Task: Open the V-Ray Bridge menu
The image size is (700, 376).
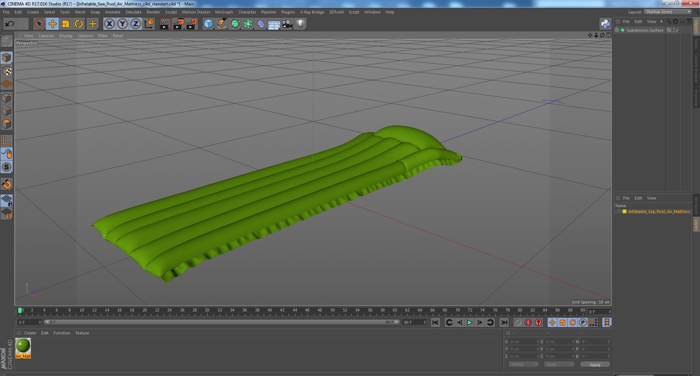Action: 312,12
